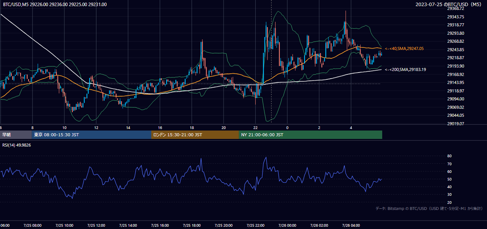487x229 pixels.
Task: Click the BTC/USD,M5 price header text
Action: tap(54, 5)
